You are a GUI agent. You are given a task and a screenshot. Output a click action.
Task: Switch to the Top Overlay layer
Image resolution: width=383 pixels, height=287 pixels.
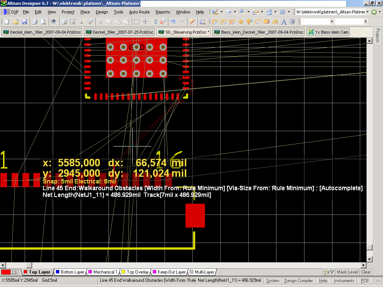(x=137, y=272)
